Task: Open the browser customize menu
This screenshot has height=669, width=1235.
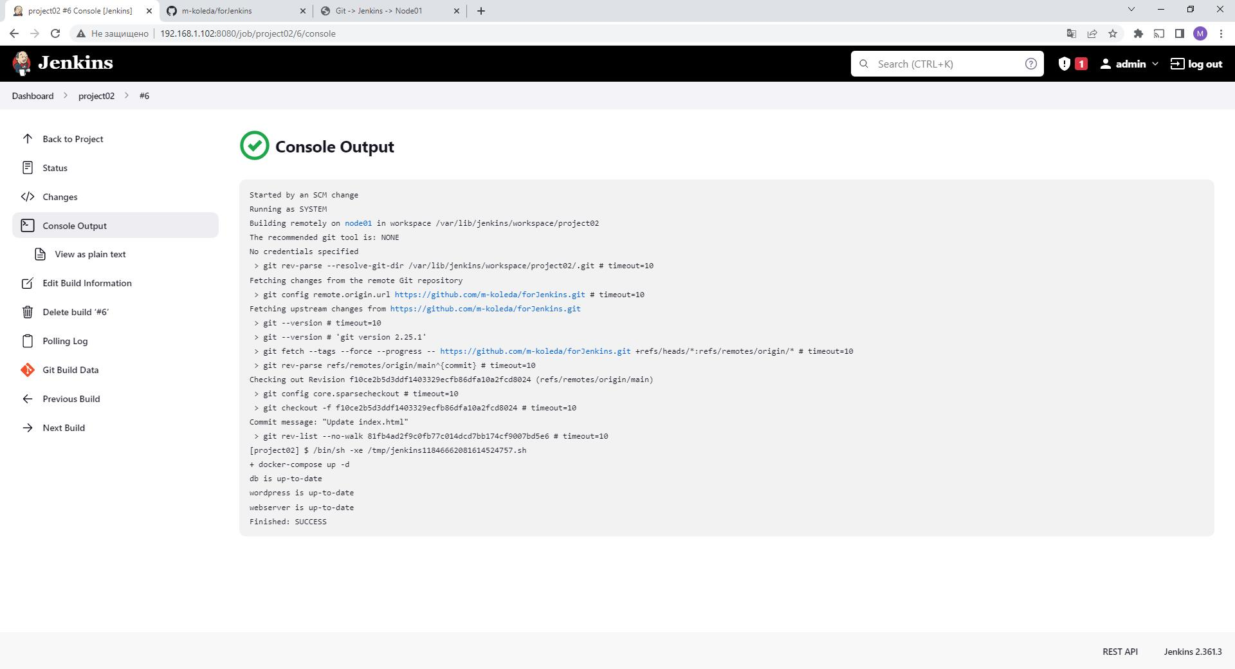Action: coord(1221,33)
